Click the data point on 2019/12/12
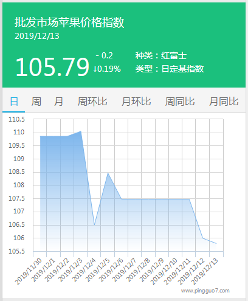This screenshot has height=301, width=248. 202,238
